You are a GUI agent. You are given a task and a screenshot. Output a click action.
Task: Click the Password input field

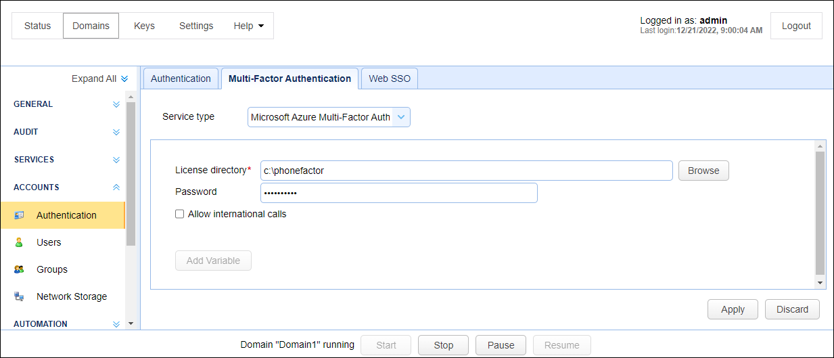point(399,193)
